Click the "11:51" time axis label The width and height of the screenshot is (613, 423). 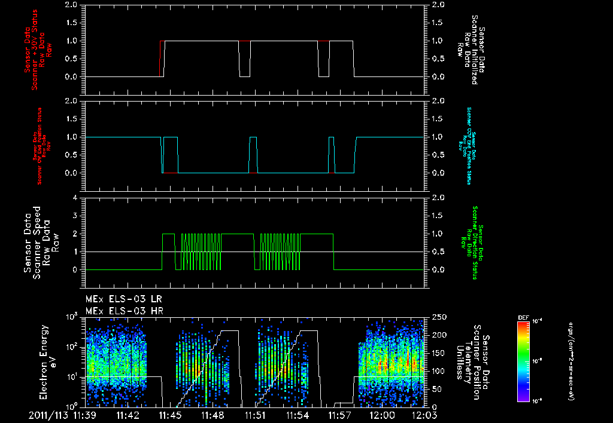(x=255, y=415)
